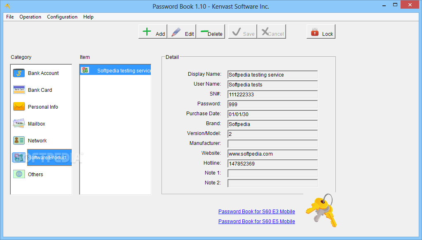Open Password Book for S60 E3 Mobile link
Screen dimensions: 422x240
[256, 212]
